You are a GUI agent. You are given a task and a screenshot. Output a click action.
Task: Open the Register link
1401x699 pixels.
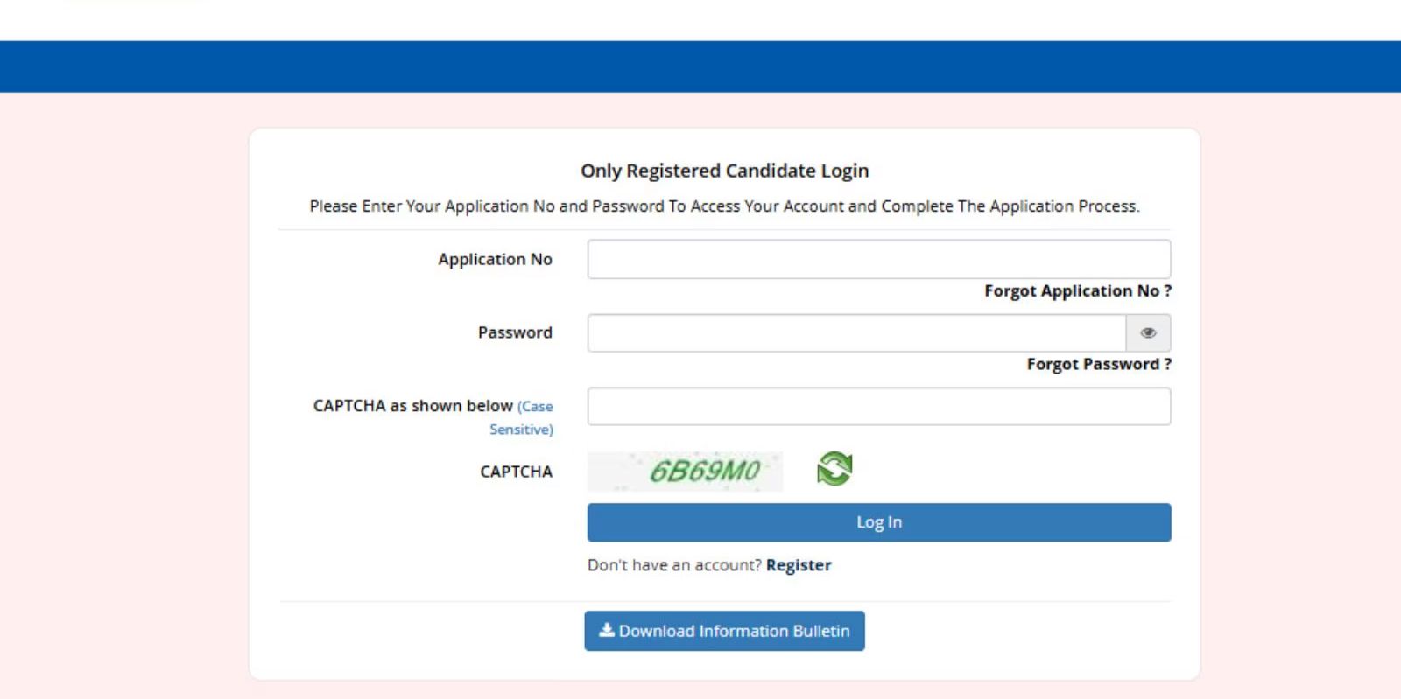click(799, 565)
